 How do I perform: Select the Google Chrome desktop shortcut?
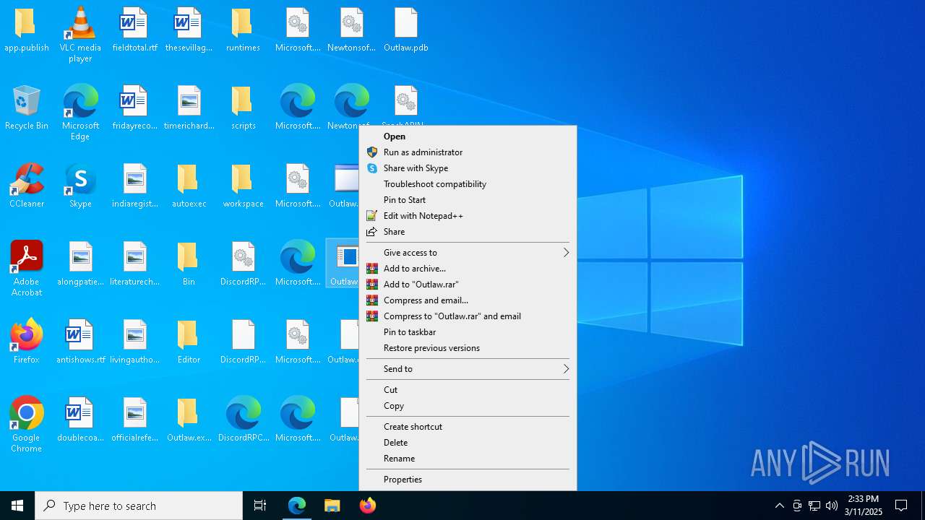click(26, 413)
